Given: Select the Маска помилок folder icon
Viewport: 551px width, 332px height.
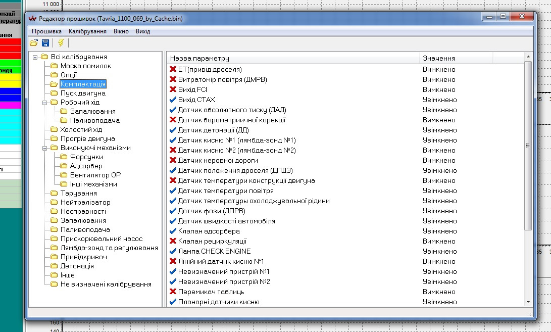Looking at the screenshot, I should [x=54, y=66].
